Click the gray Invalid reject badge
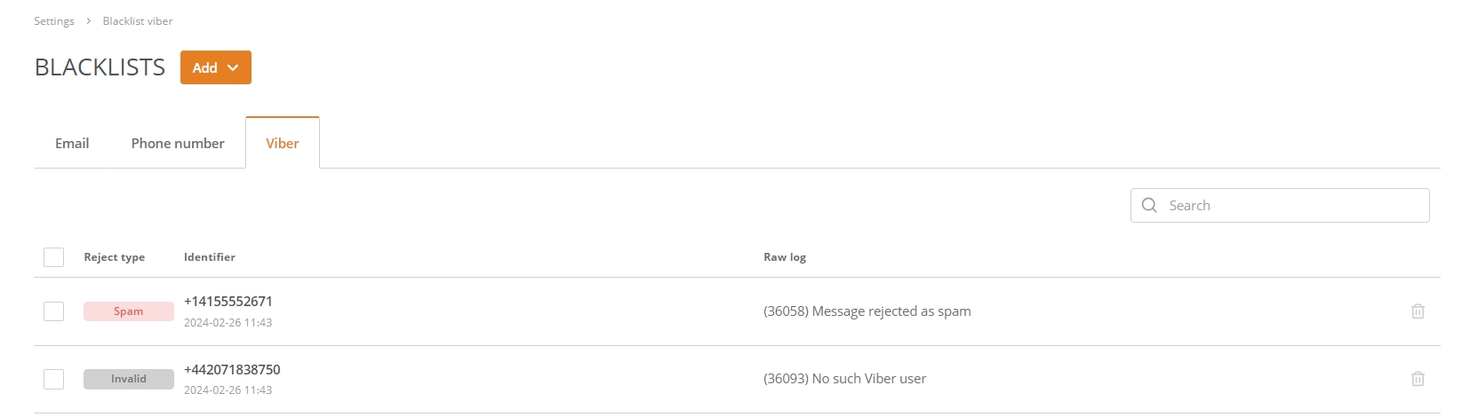1470x417 pixels. point(129,379)
